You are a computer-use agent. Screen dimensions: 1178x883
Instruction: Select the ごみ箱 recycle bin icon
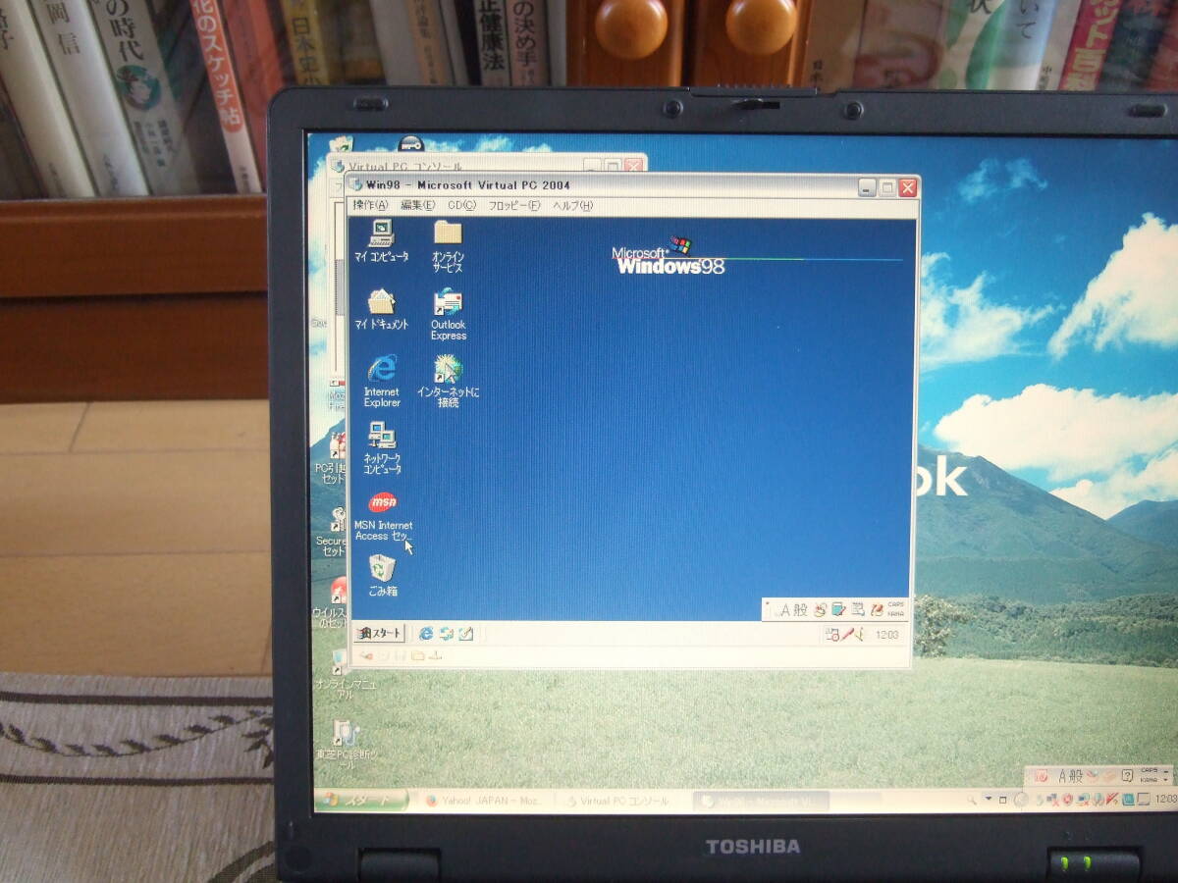tap(382, 575)
